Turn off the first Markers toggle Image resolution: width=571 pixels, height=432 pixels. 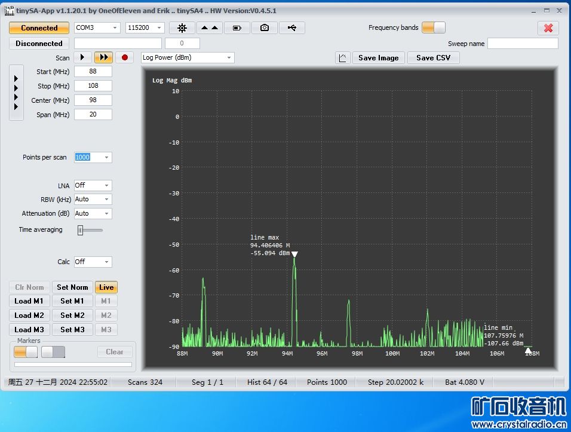coord(26,352)
